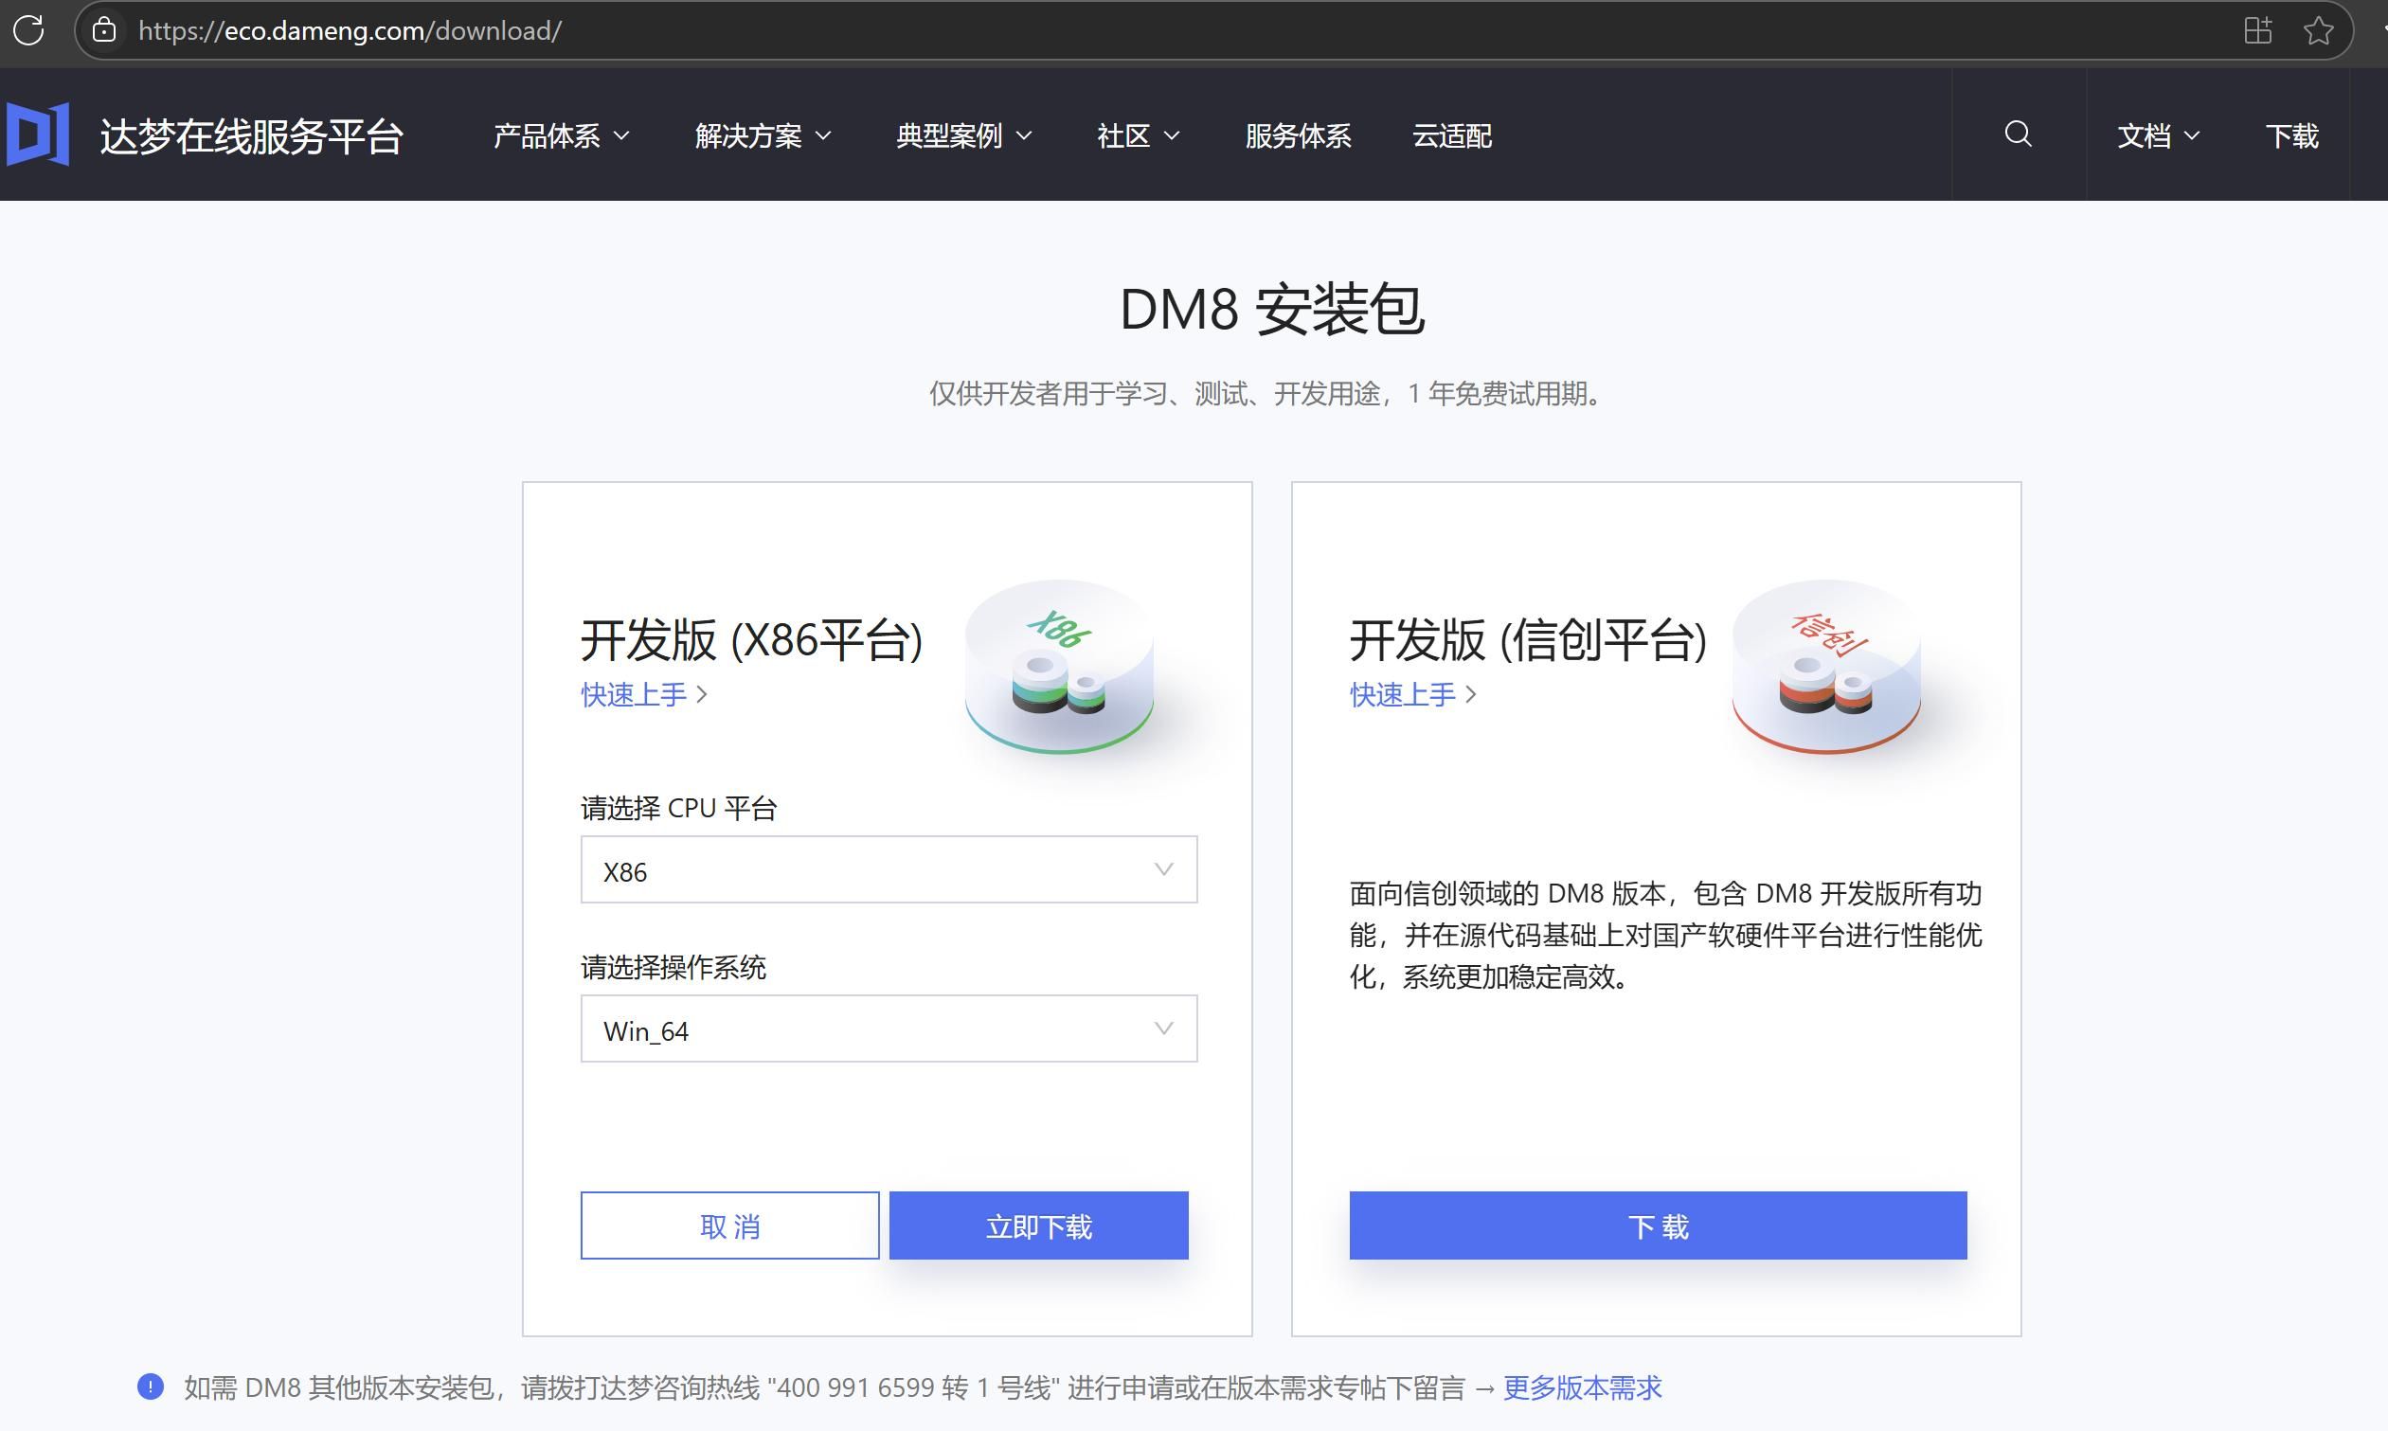Open site search with the magnifier icon
The image size is (2388, 1431).
click(x=2018, y=134)
